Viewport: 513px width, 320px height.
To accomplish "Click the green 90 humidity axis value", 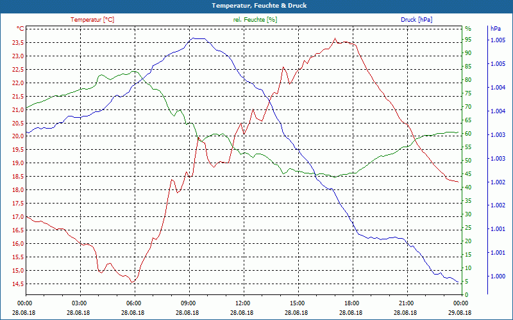I will tap(468, 53).
